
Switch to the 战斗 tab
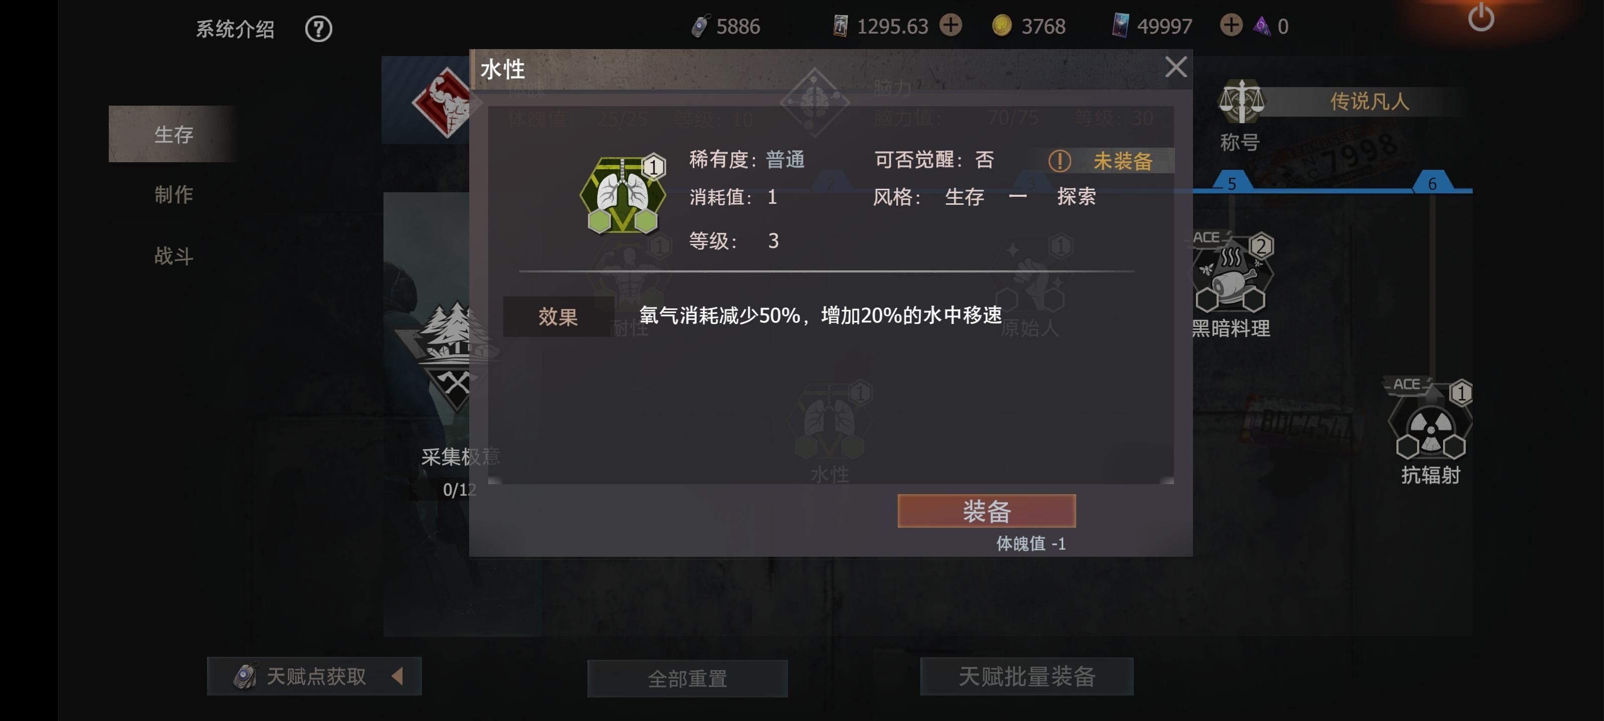click(173, 256)
